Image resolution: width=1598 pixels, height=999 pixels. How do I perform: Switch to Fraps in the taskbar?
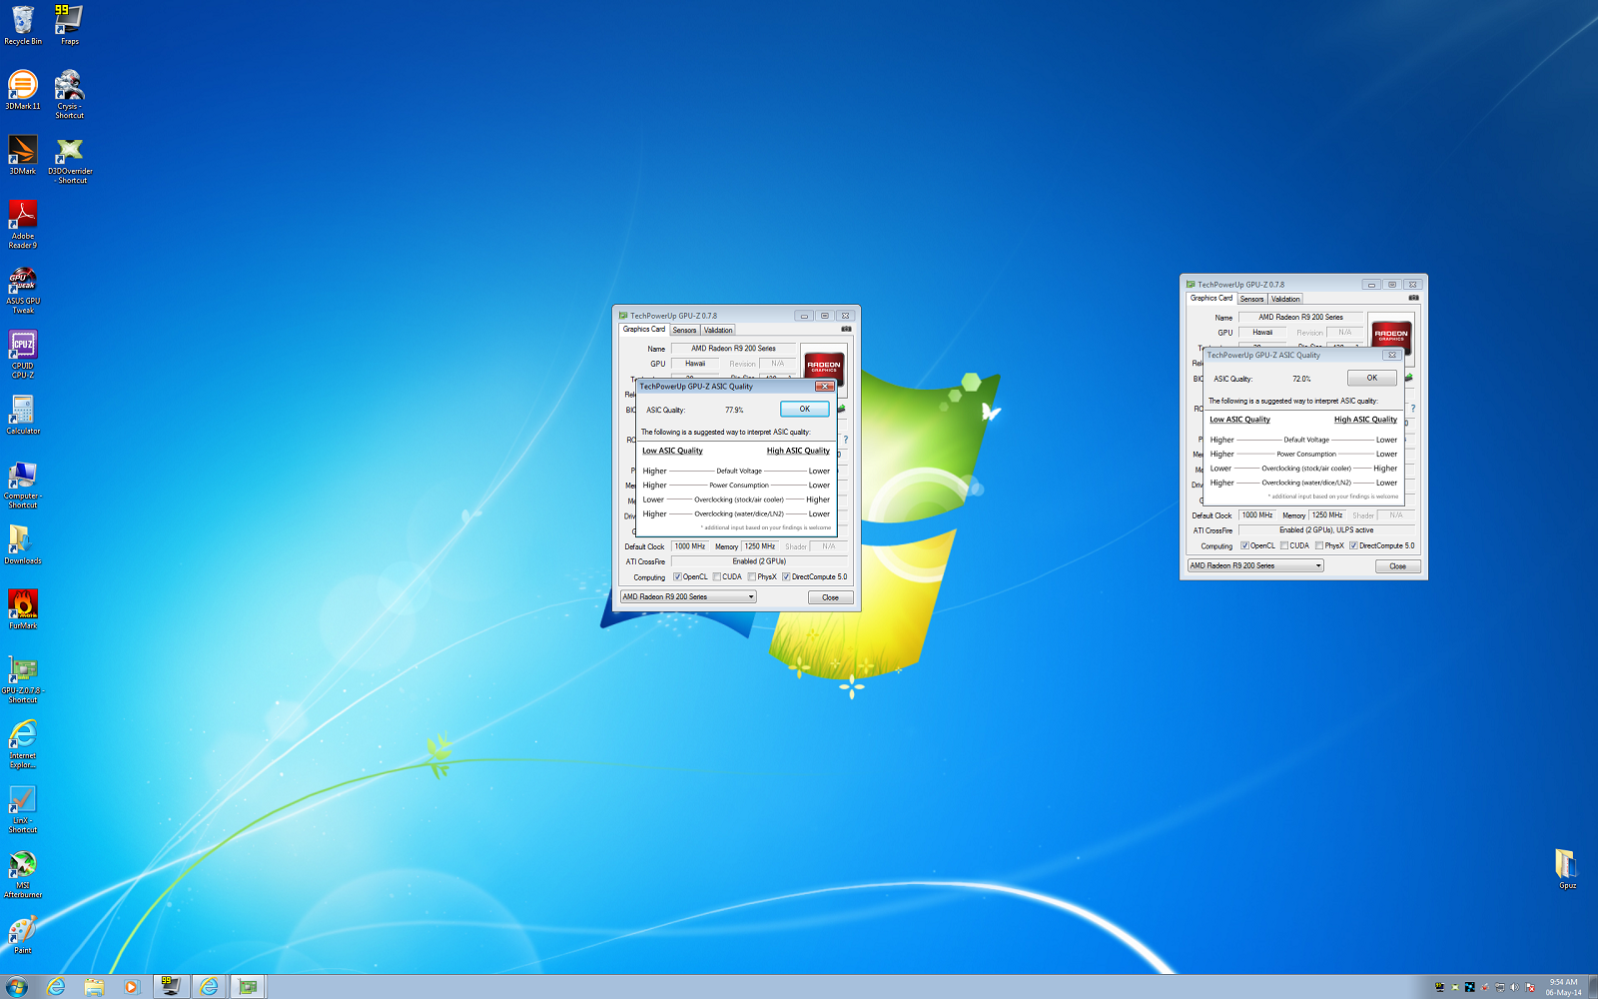[x=171, y=987]
